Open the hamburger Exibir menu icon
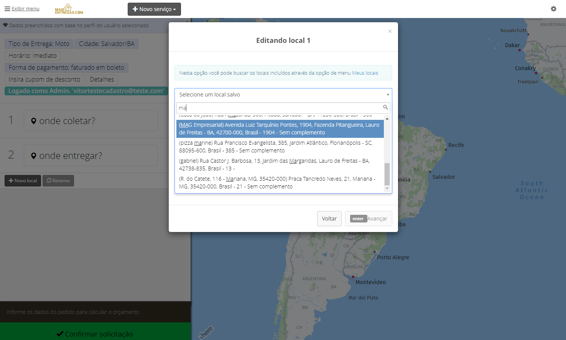This screenshot has width=566, height=340. point(7,9)
